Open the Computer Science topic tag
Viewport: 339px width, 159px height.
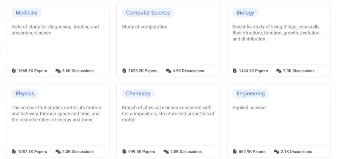pos(148,13)
